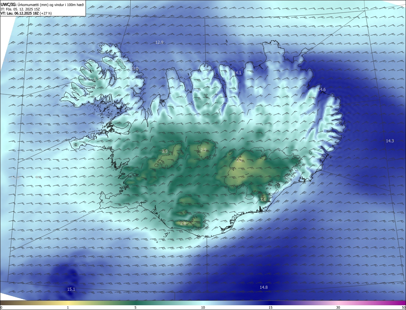
Task: Click the '1' tick on the colour scale
Action: (68, 308)
